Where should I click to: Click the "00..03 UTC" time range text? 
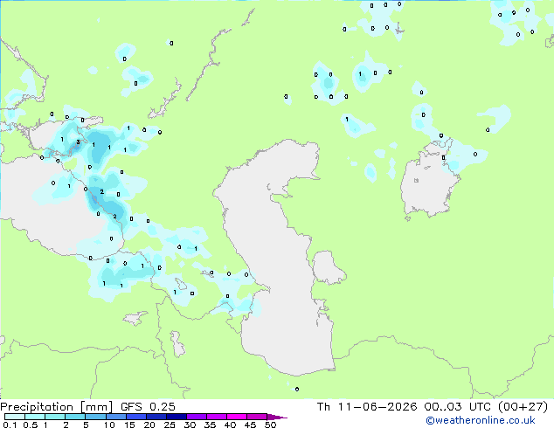[x=458, y=407]
